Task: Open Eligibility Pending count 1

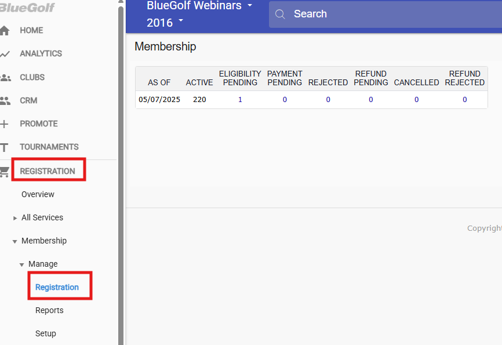Action: [240, 100]
